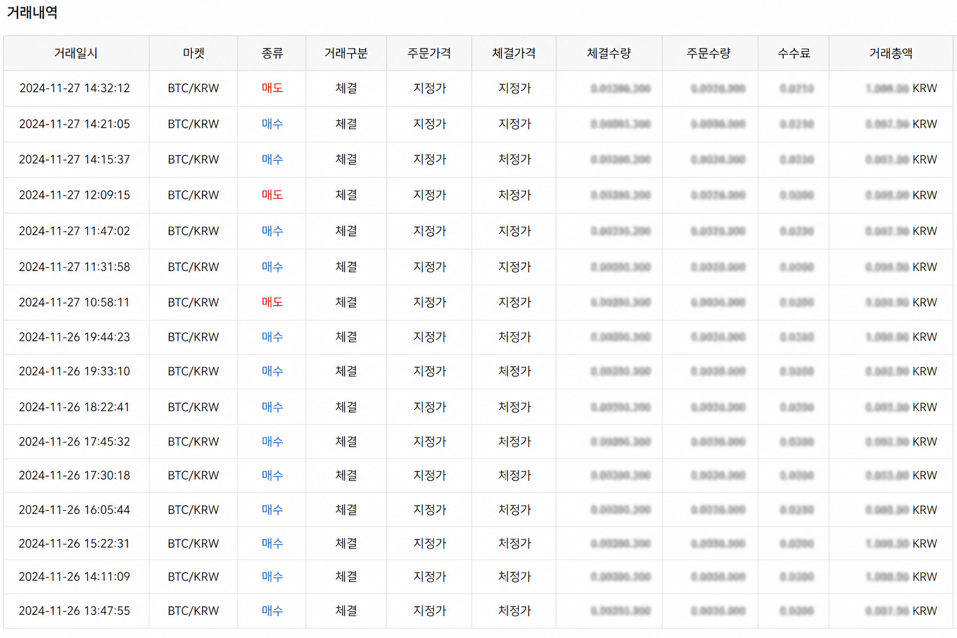Click blue 매수 in the 19:44:23 row
Image resolution: width=957 pixels, height=638 pixels.
(272, 337)
